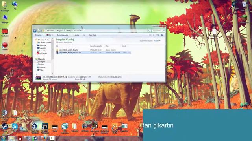The height and width of the screenshot is (141, 252).
Task: Click the Windows Start button
Action: (4, 138)
